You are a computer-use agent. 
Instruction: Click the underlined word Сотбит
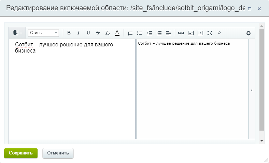click(x=24, y=45)
